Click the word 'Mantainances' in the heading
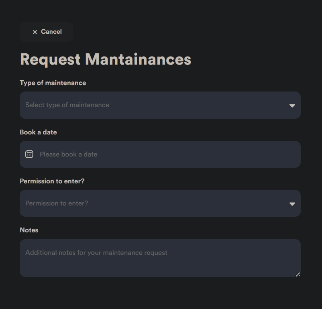This screenshot has height=309, width=322. 138,59
